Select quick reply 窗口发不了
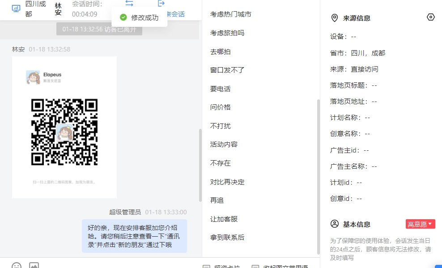The height and width of the screenshot is (268, 442). (x=227, y=70)
